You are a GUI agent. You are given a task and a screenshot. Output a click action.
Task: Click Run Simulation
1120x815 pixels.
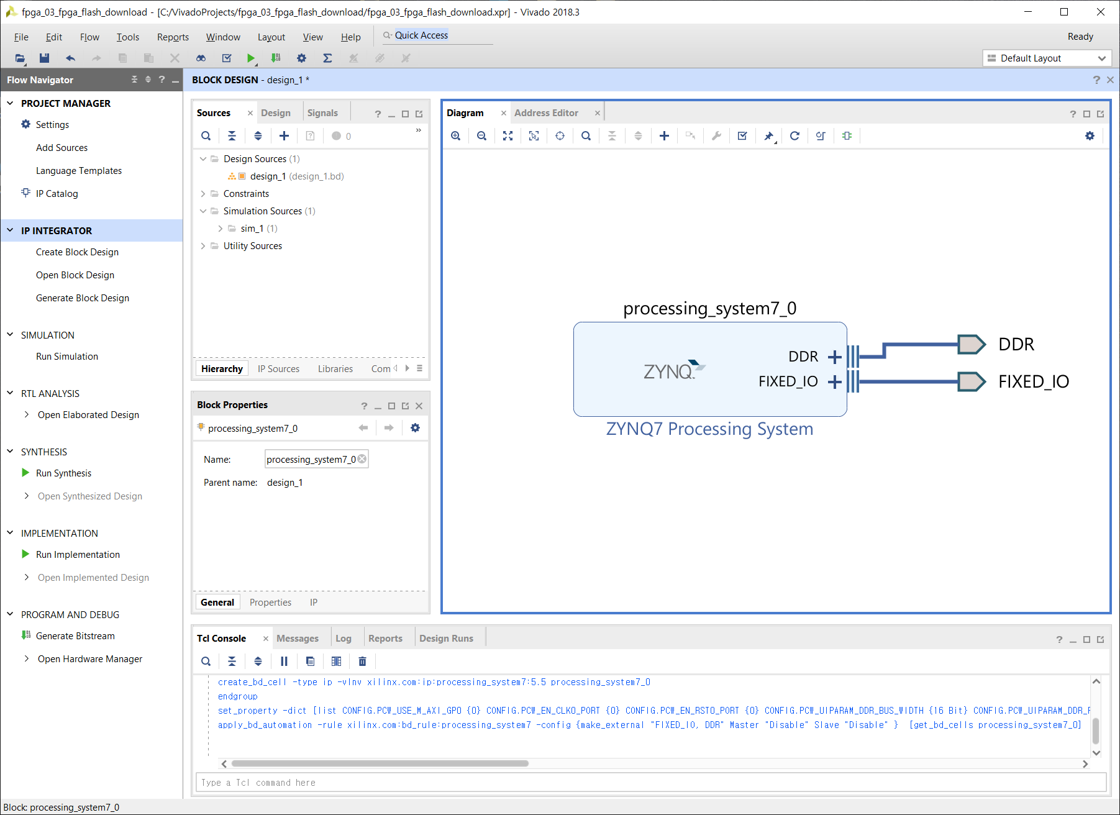67,357
